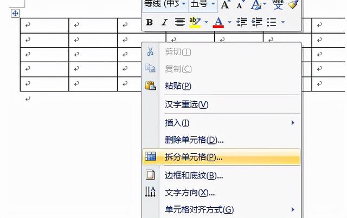Apply the bullet list format

272,22
